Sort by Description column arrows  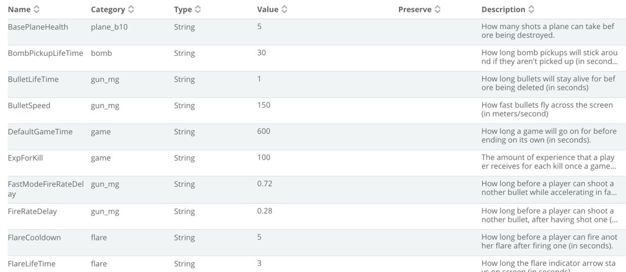[x=531, y=9]
